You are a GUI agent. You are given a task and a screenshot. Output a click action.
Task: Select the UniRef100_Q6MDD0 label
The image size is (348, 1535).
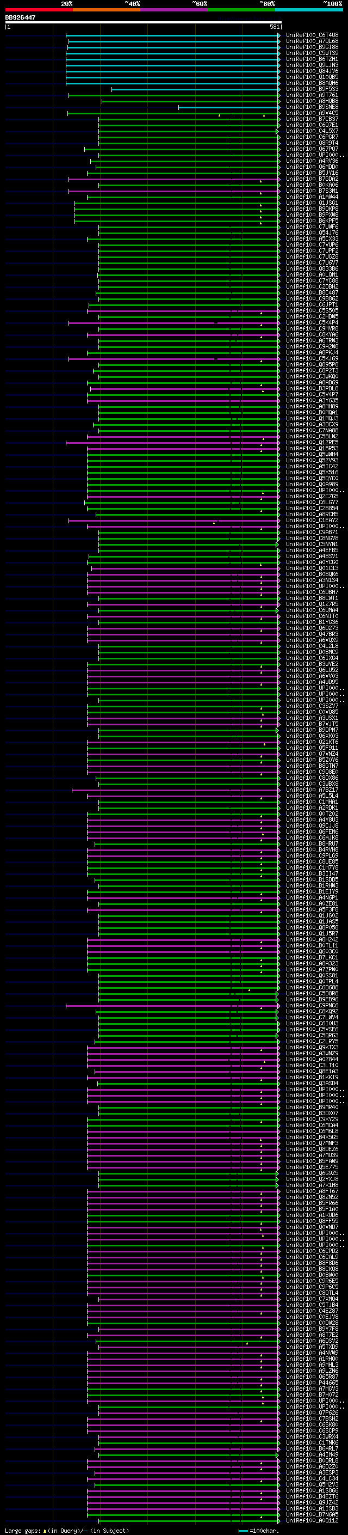pos(312,167)
